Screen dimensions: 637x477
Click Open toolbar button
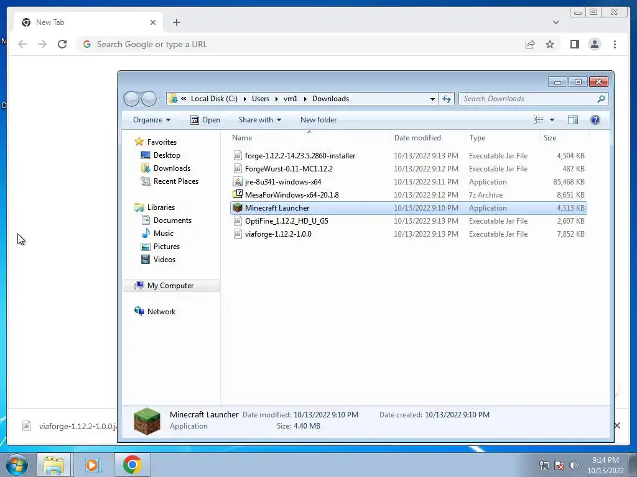point(205,120)
